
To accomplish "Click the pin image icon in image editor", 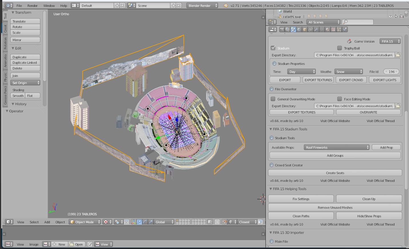I will pyautogui.click(x=90, y=244).
